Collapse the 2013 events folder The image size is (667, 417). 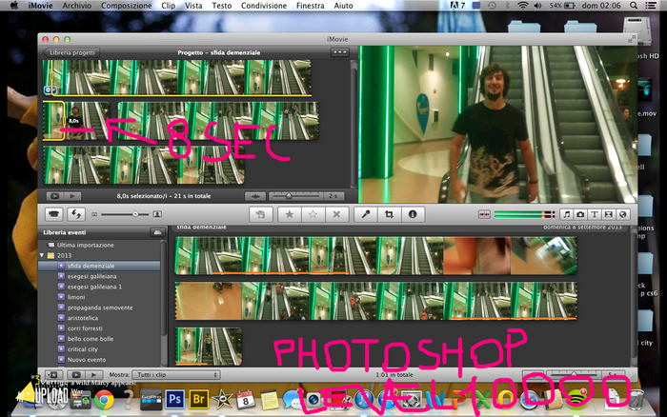(x=42, y=255)
